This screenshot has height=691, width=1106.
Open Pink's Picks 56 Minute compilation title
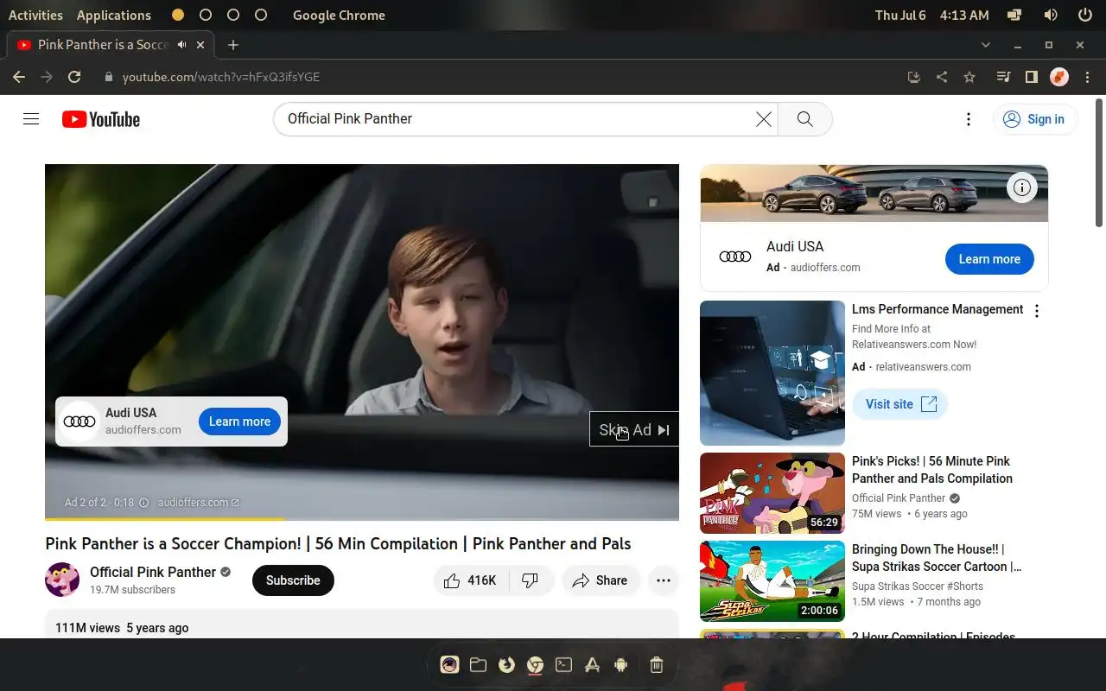[x=932, y=470]
